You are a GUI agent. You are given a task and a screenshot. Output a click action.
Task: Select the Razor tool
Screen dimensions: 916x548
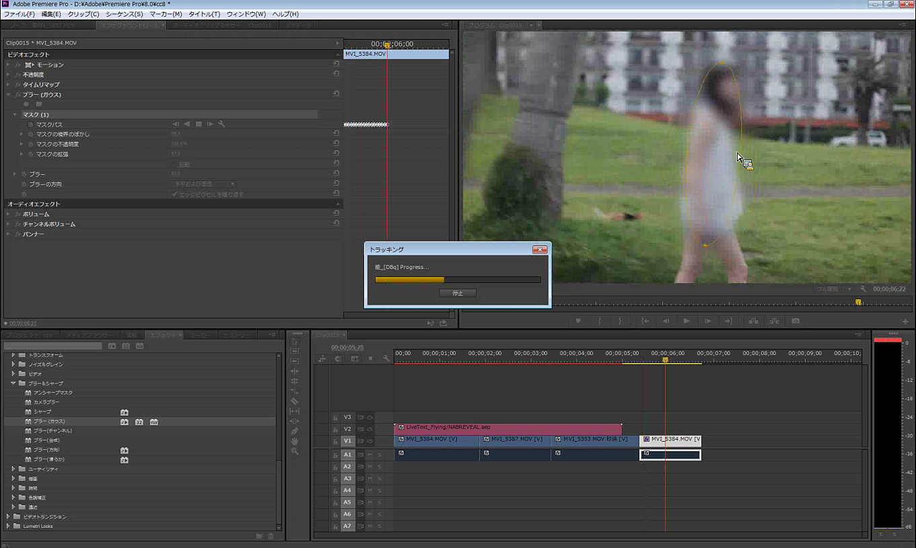coord(294,401)
